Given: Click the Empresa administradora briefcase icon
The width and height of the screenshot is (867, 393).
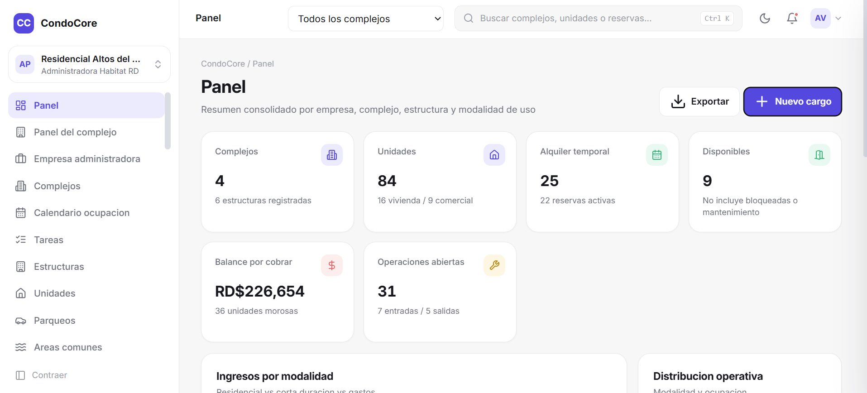Looking at the screenshot, I should point(21,159).
